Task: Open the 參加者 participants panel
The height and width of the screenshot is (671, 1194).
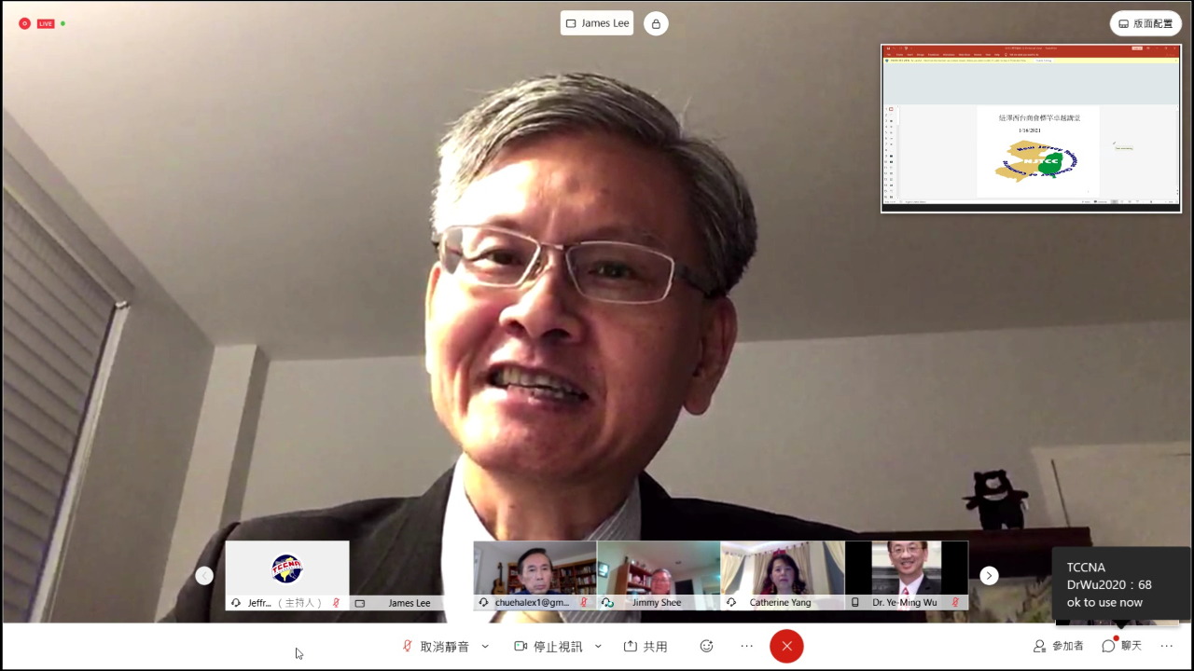Action: tap(1058, 646)
